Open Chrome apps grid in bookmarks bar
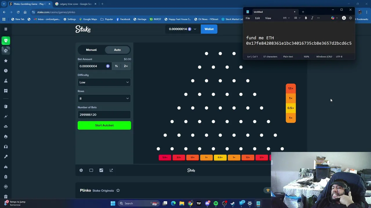The image size is (371, 208). (4, 19)
